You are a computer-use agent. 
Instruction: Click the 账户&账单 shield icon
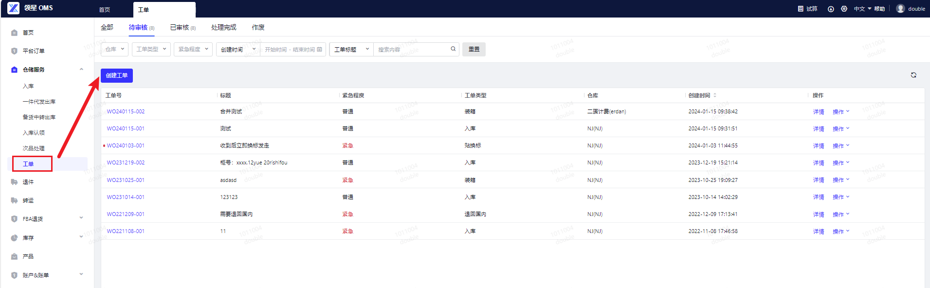pos(14,275)
